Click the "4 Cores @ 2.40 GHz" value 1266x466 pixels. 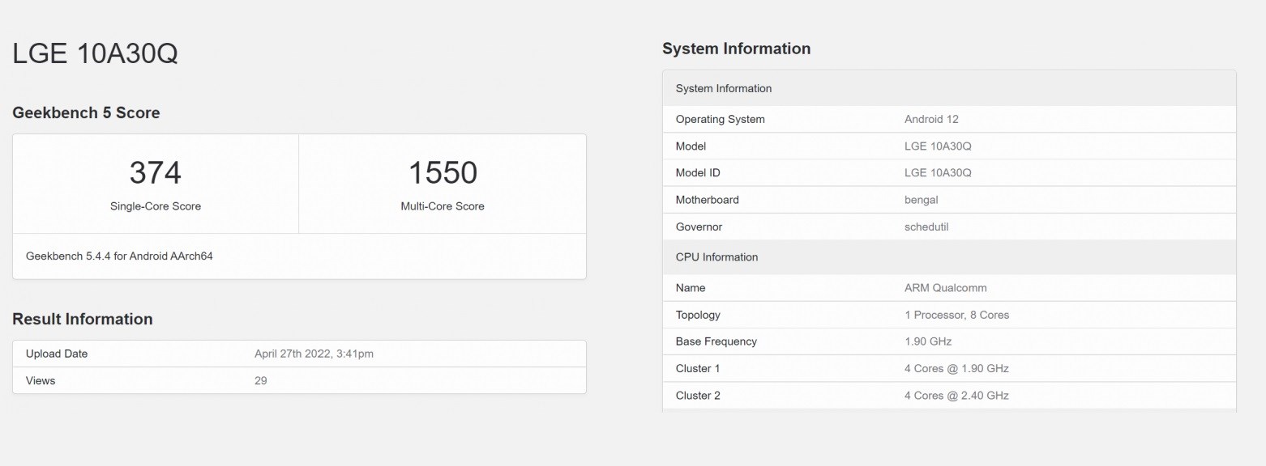pos(956,396)
